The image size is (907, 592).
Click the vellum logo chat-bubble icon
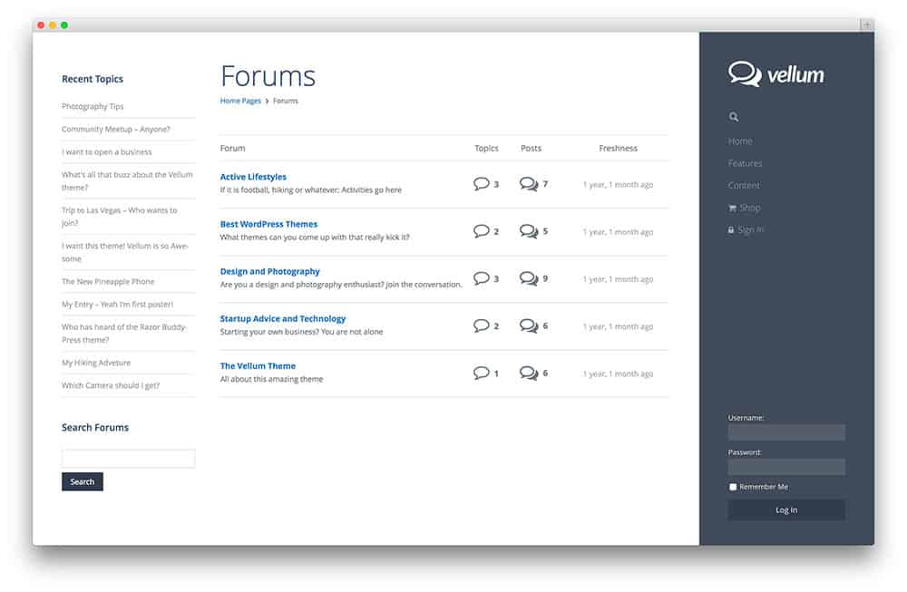tap(744, 74)
